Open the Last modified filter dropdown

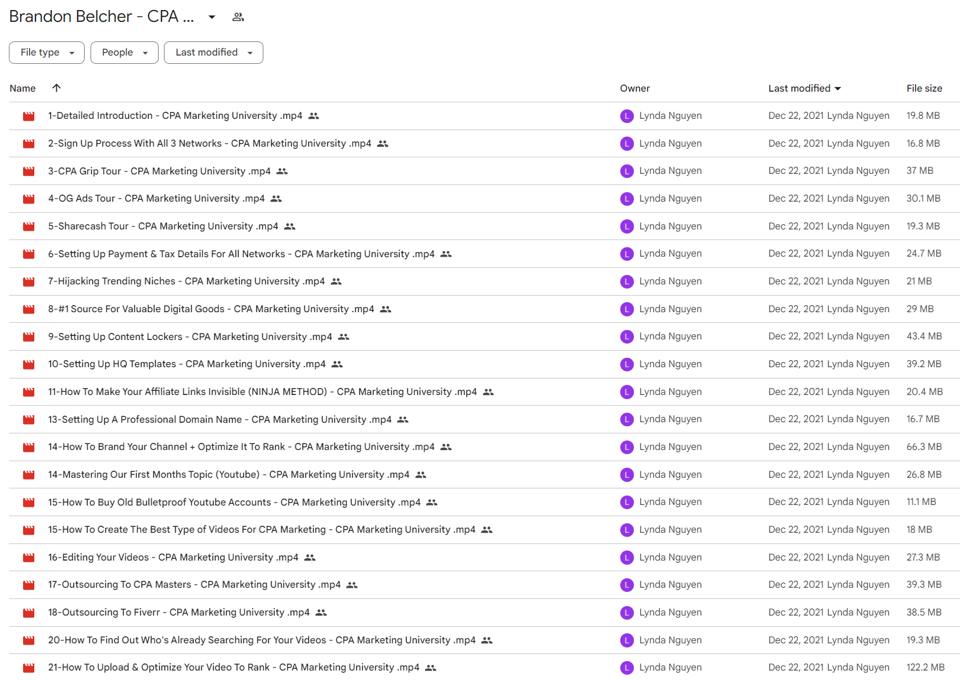click(x=214, y=53)
